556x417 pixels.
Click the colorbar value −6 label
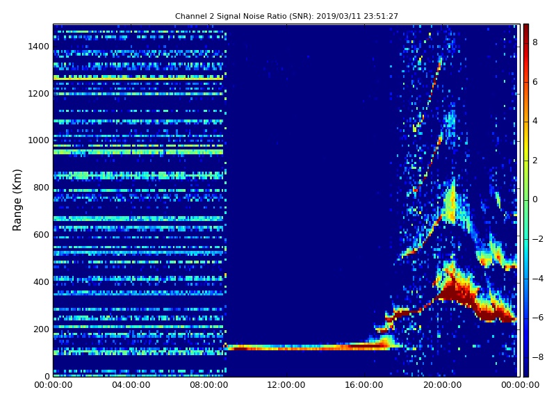click(x=538, y=318)
